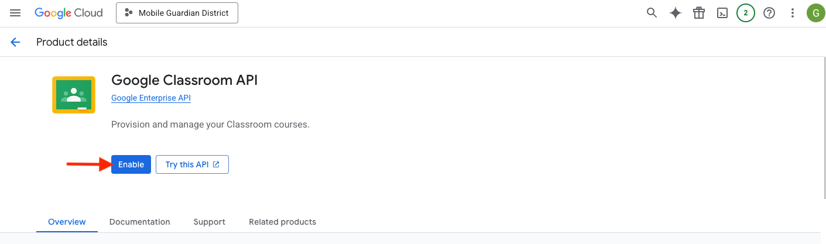Click the Google Cloud logo
The height and width of the screenshot is (244, 826).
click(68, 13)
